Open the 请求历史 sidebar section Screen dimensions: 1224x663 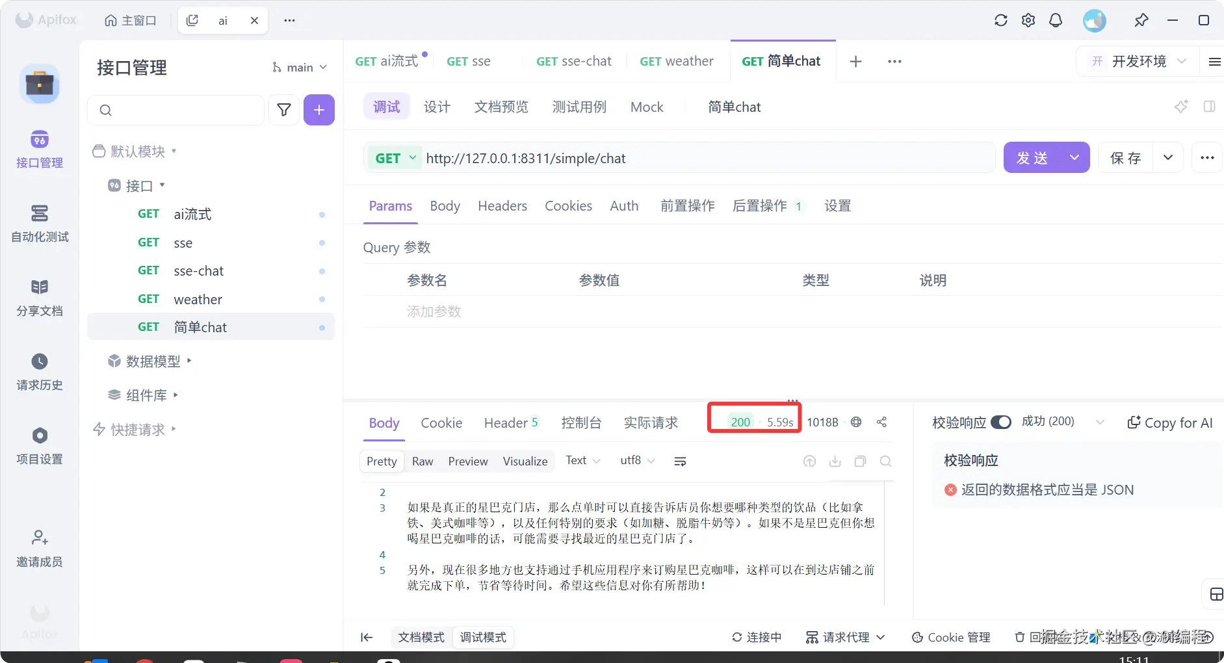pos(39,372)
